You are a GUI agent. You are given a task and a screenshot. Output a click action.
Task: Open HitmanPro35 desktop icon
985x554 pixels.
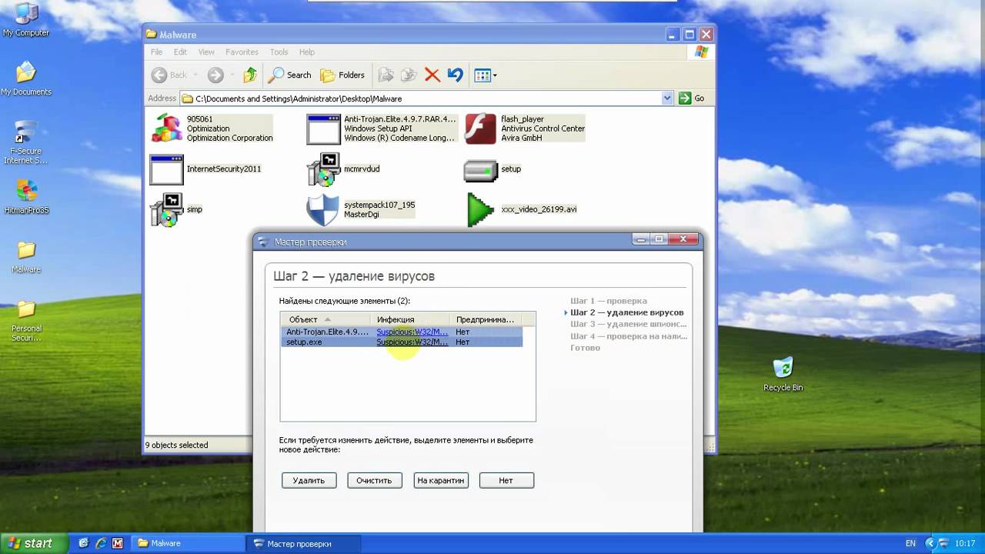coord(26,197)
